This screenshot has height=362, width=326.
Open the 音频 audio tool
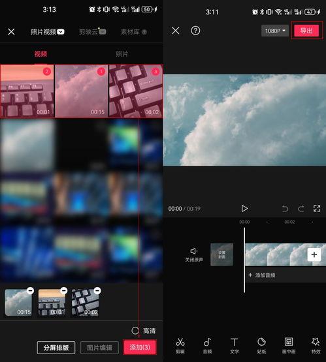207,346
